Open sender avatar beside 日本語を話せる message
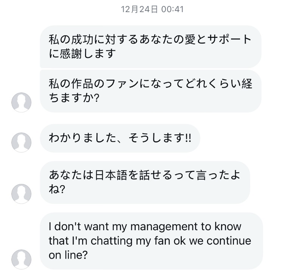The image size is (305, 273). coord(22,194)
